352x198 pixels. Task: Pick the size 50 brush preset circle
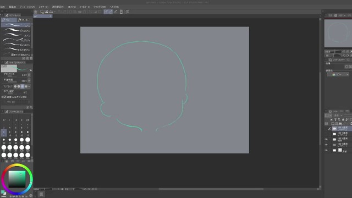pyautogui.click(x=28, y=140)
